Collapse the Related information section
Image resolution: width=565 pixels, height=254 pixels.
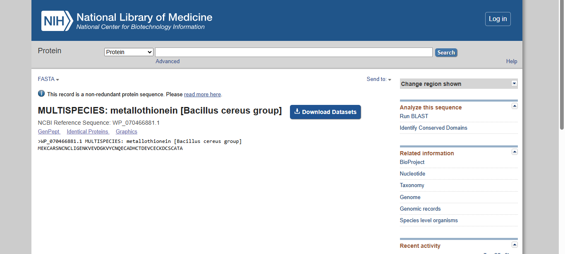(515, 152)
